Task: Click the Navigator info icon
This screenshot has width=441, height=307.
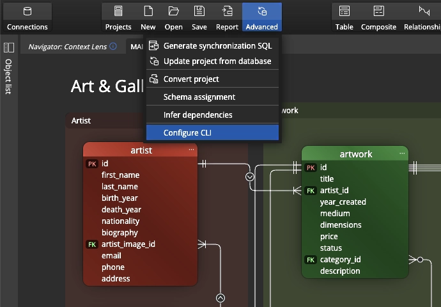Action: tap(113, 46)
